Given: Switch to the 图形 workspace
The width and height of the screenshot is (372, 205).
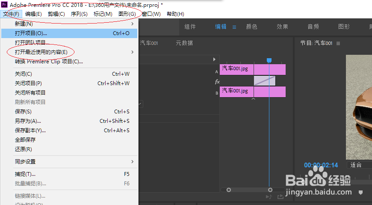Looking at the screenshot, I should (x=344, y=27).
